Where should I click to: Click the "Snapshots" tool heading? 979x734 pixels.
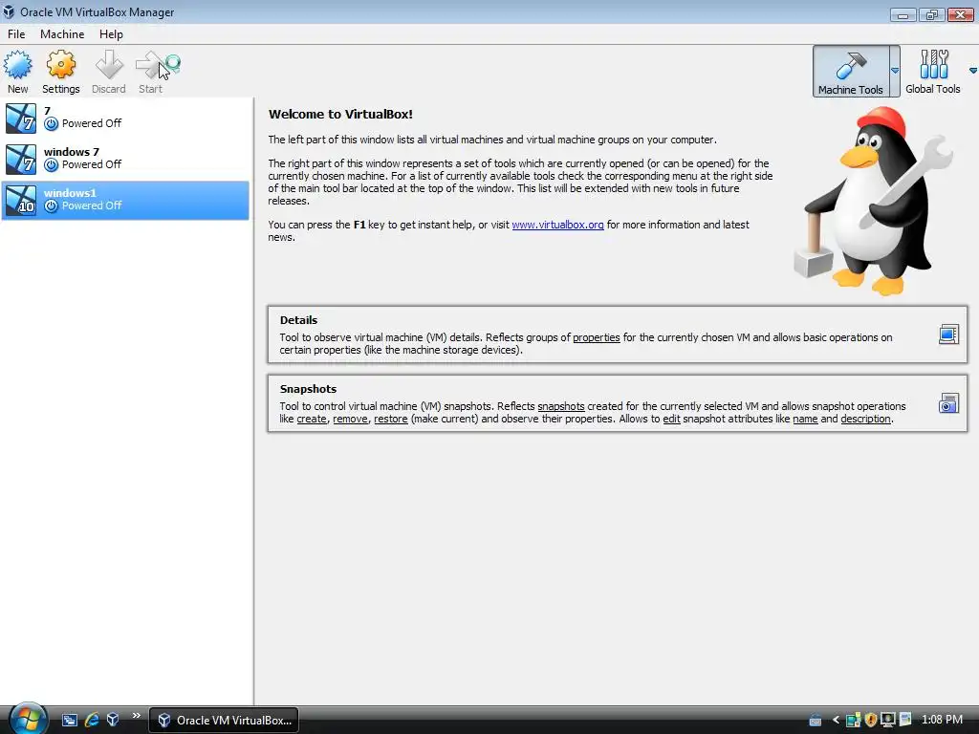(x=308, y=389)
